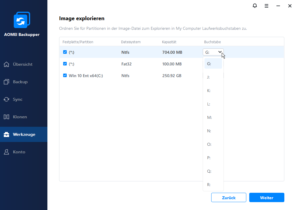Uncheck the 704.00 MB Ntfs partition checkbox
The image size is (294, 210).
pos(65,52)
